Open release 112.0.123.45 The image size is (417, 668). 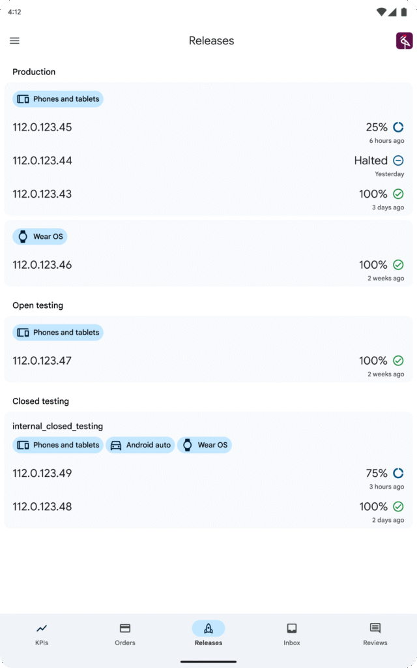pyautogui.click(x=42, y=127)
